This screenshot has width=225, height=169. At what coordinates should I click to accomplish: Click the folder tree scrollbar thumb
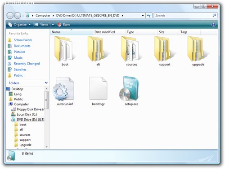point(47,100)
